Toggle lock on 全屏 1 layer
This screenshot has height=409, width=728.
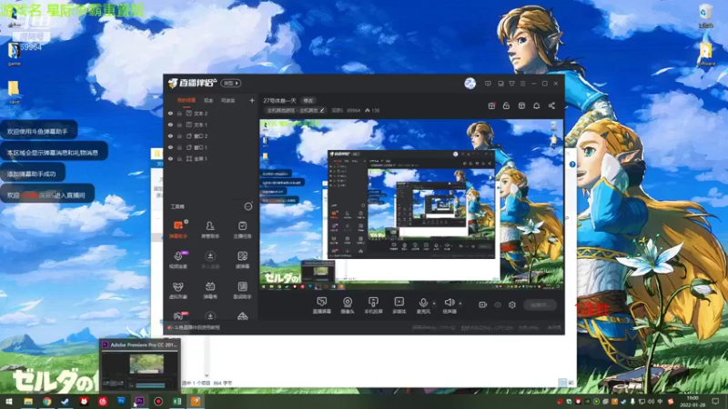(179, 158)
